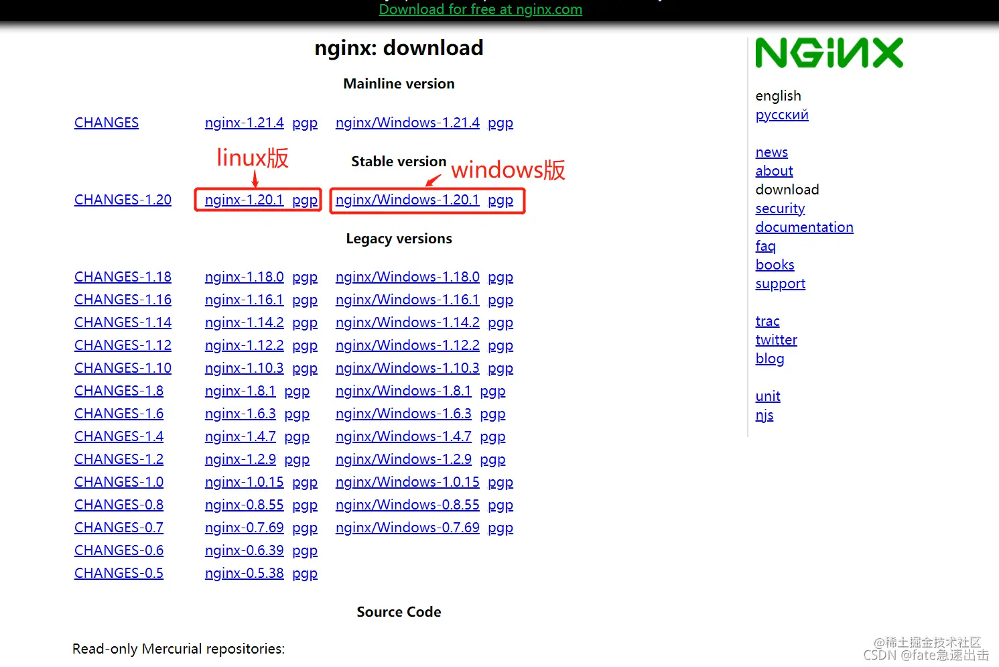Open CHANGES-1.16 link
Image resolution: width=999 pixels, height=667 pixels.
[x=123, y=300]
